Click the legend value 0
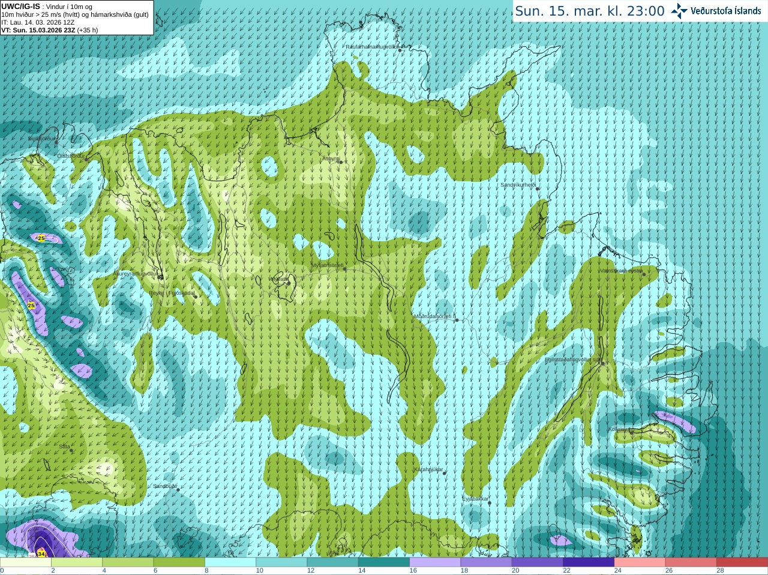 pos(2,571)
